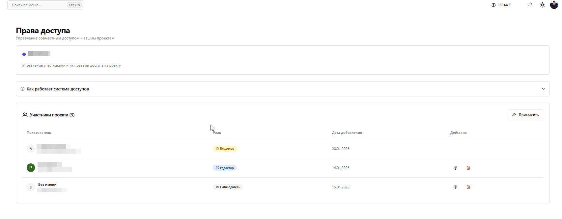Click the token balance 16944 T
This screenshot has height=219, width=562.
pyautogui.click(x=501, y=5)
